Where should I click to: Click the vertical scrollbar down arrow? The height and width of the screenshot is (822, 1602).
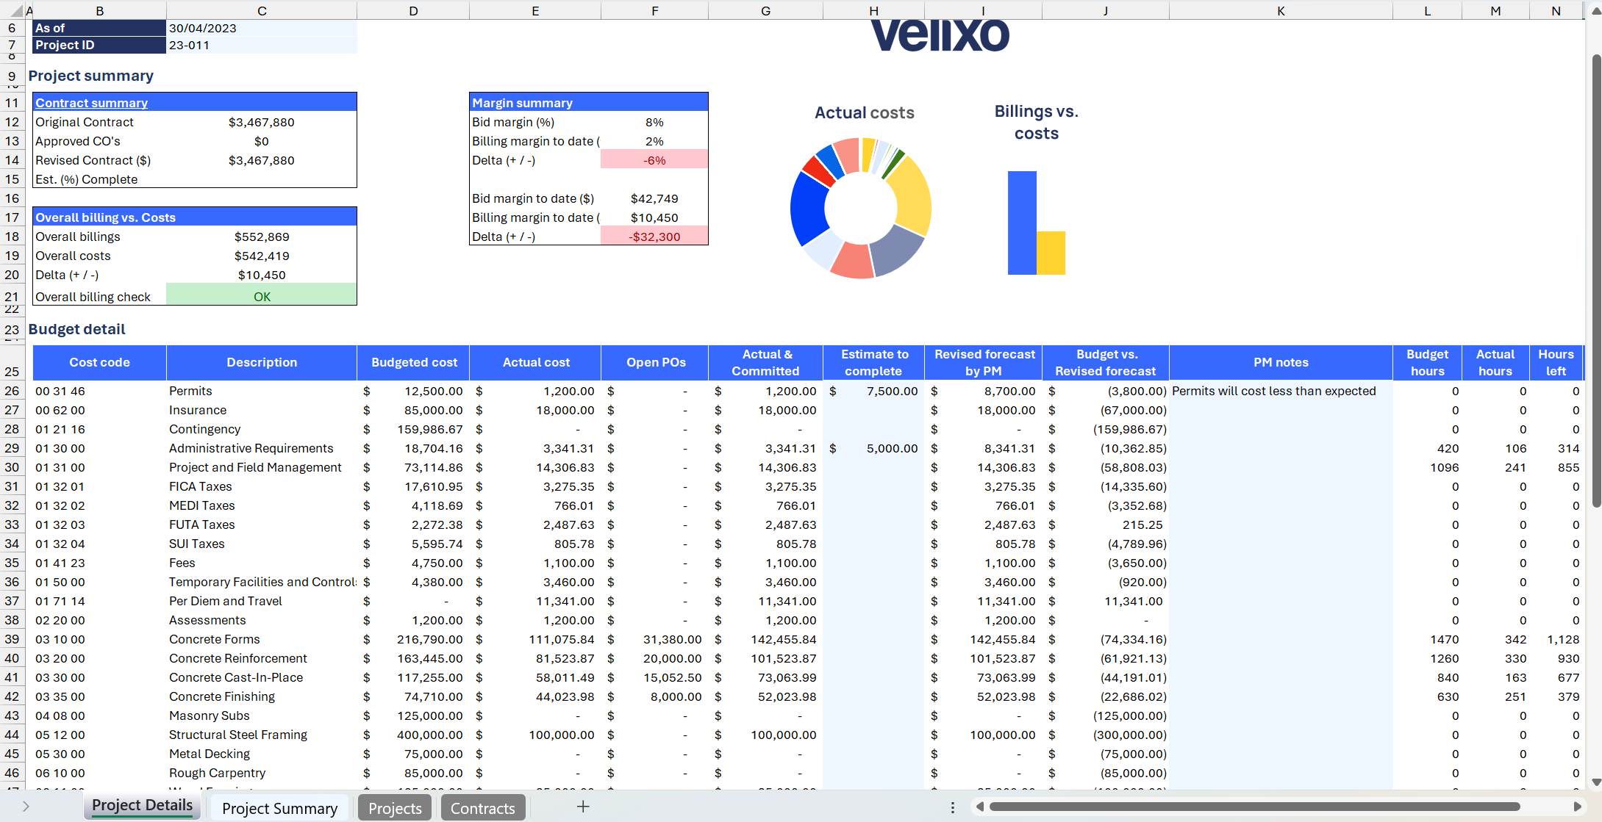tap(1596, 782)
